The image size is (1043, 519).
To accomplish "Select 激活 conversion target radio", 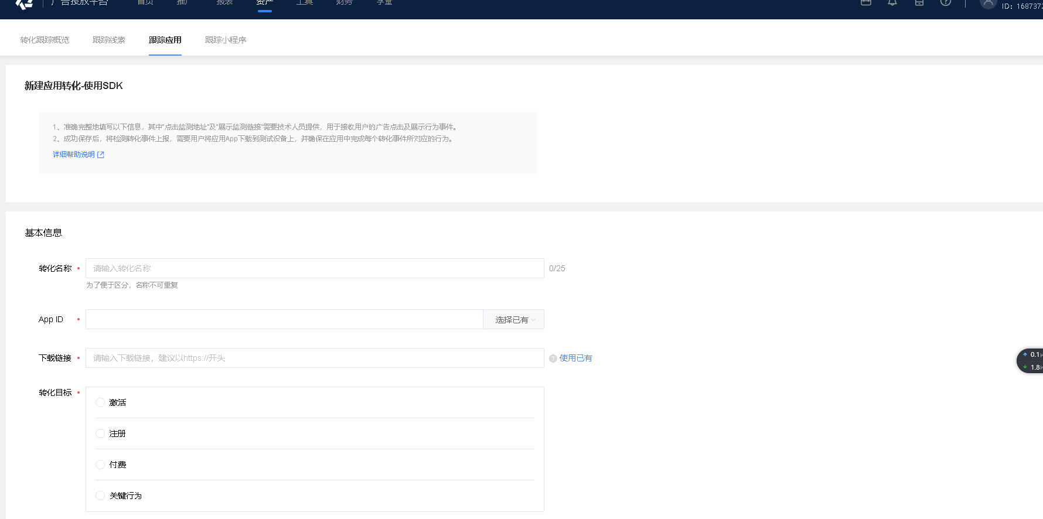I will click(x=100, y=402).
